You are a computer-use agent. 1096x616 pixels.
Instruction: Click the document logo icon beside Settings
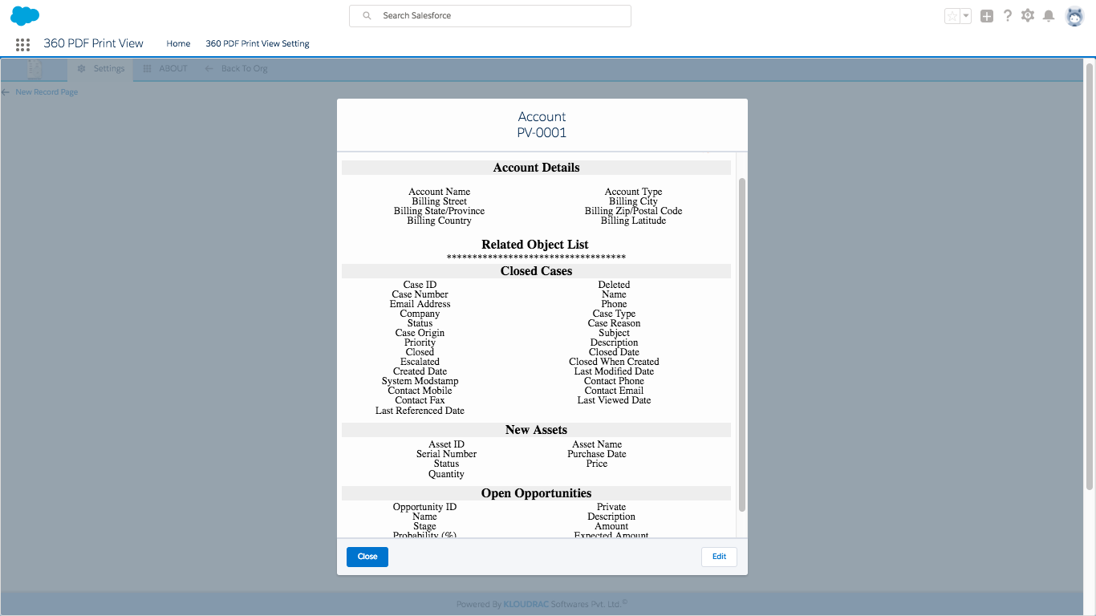[34, 69]
